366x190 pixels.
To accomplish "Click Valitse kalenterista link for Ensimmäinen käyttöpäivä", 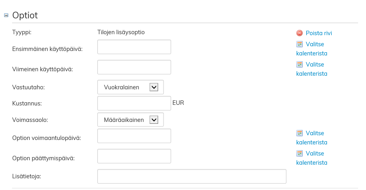I will pos(315,44).
